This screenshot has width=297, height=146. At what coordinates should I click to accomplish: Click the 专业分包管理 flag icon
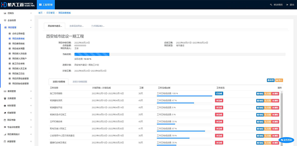pyautogui.click(x=5, y=127)
